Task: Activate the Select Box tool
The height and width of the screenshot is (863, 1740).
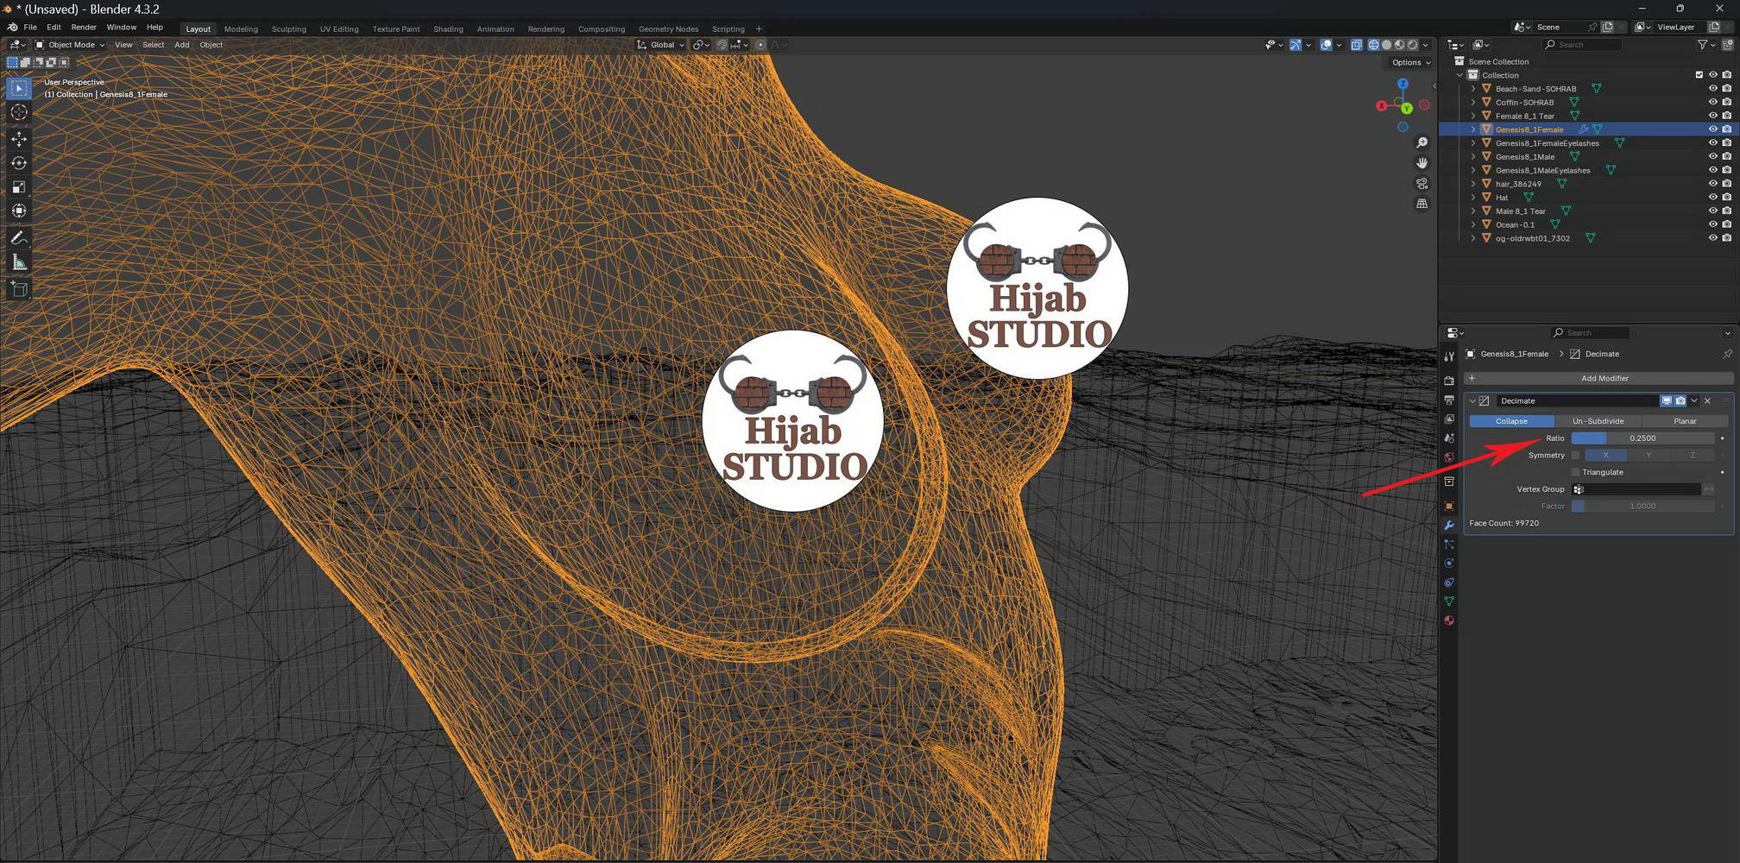Action: [x=19, y=88]
